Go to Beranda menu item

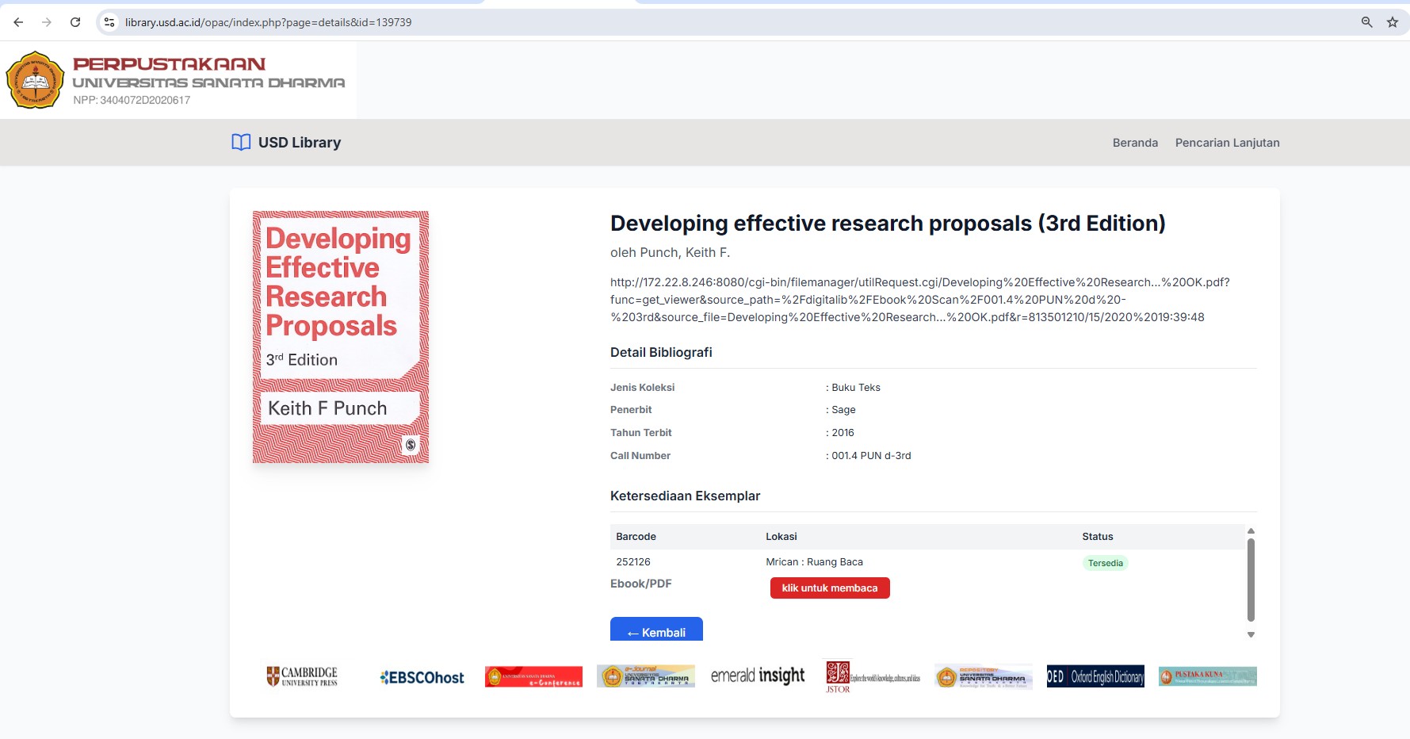1135,143
